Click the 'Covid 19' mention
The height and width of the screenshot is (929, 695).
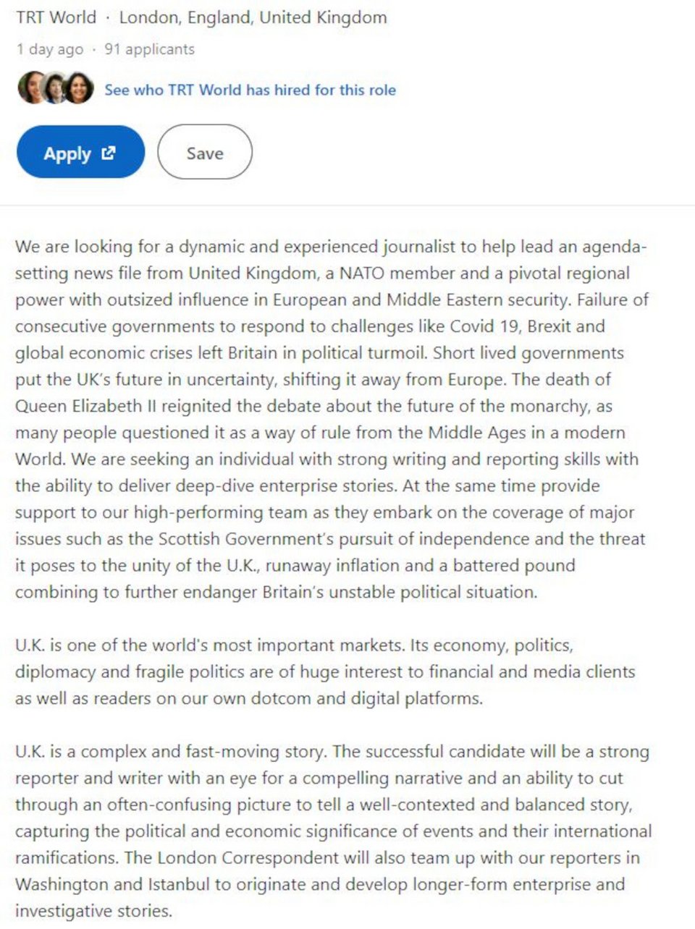coord(484,326)
